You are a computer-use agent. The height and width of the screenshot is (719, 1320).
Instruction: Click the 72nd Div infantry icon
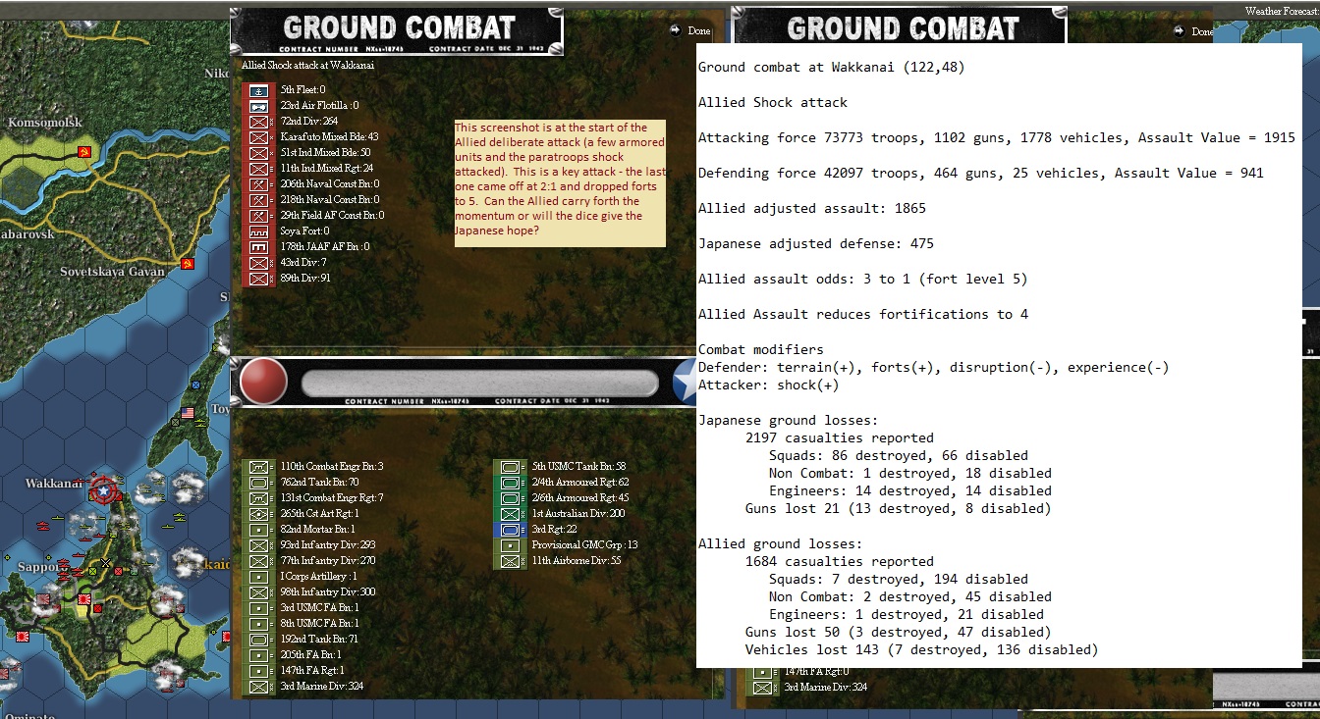click(x=258, y=122)
